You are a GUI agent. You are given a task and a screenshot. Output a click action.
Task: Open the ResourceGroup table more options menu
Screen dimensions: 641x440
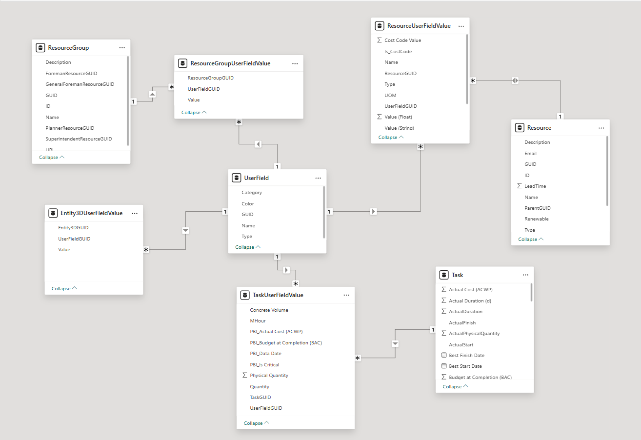click(122, 48)
